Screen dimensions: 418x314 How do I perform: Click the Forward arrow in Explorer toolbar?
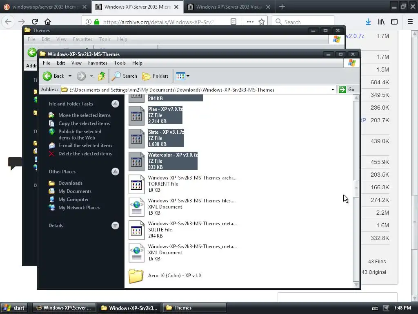tap(81, 76)
